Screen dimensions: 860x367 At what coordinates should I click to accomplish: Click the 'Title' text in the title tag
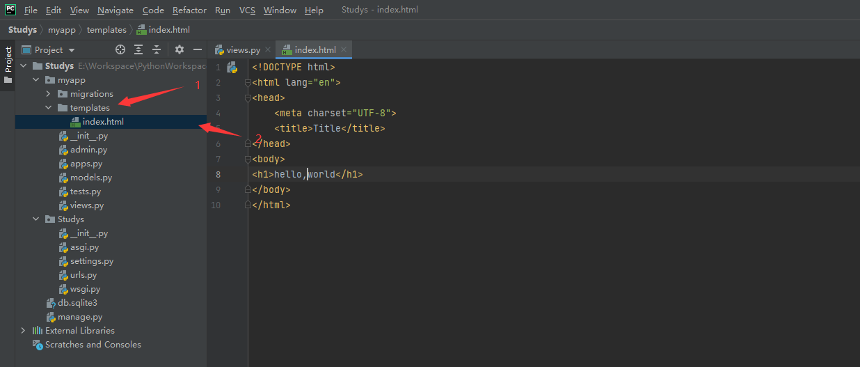(x=327, y=129)
